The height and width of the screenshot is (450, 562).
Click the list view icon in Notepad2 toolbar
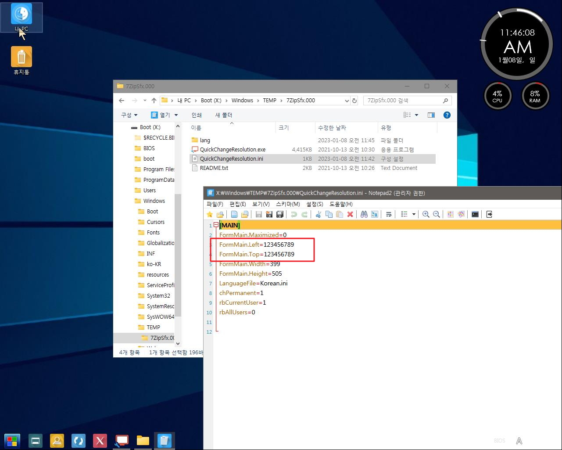tap(404, 214)
